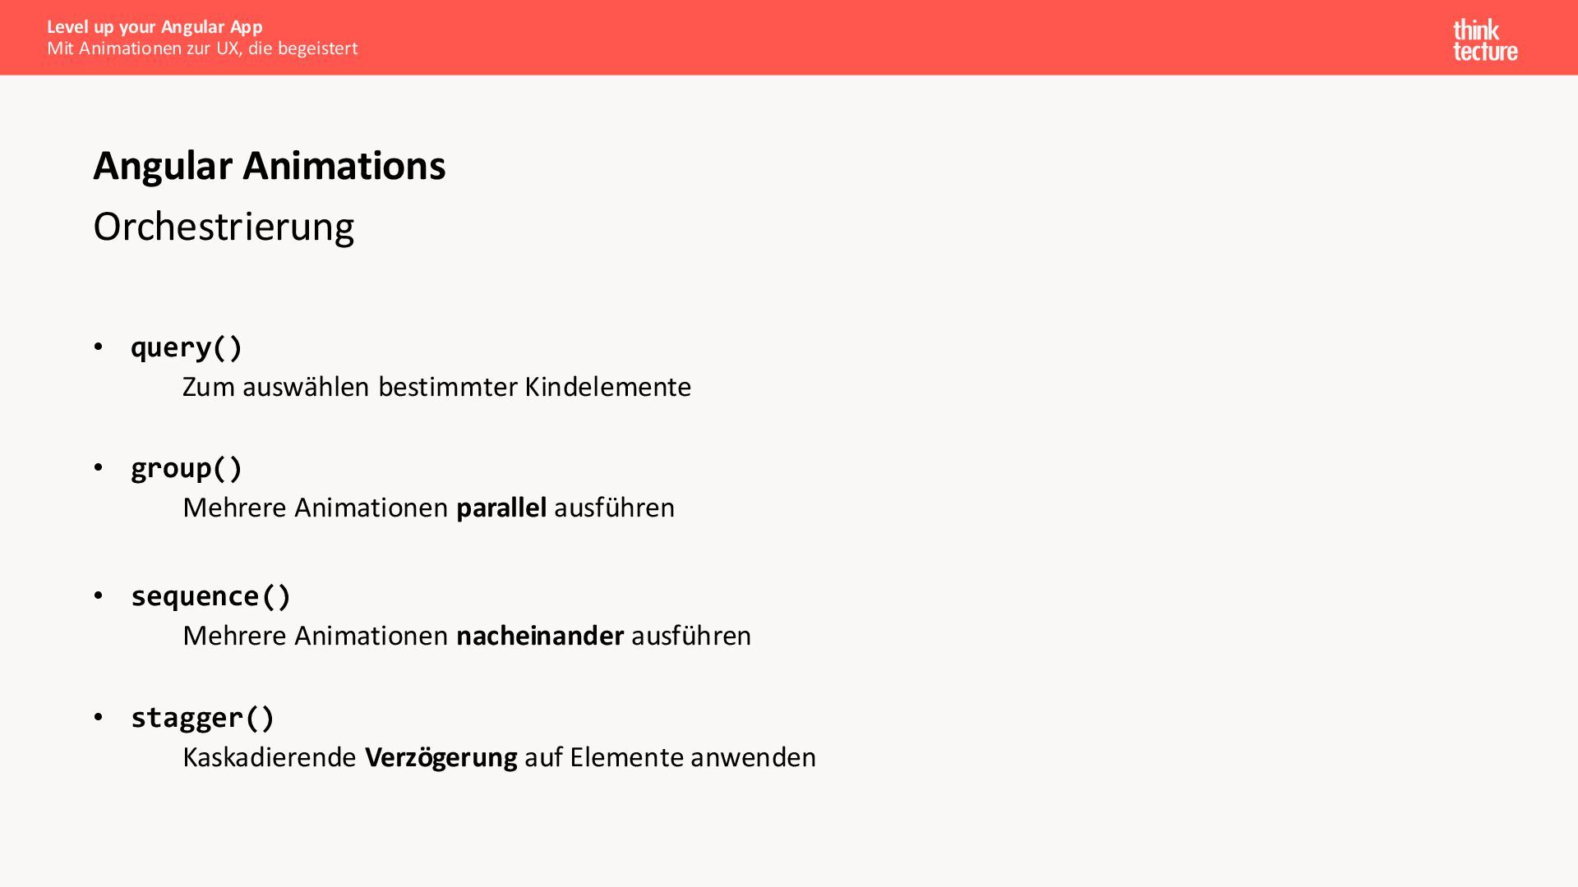Screen dimensions: 1578x887
Task: Click 'Mit Animationen zur UX' header subtitle
Action: click(202, 48)
